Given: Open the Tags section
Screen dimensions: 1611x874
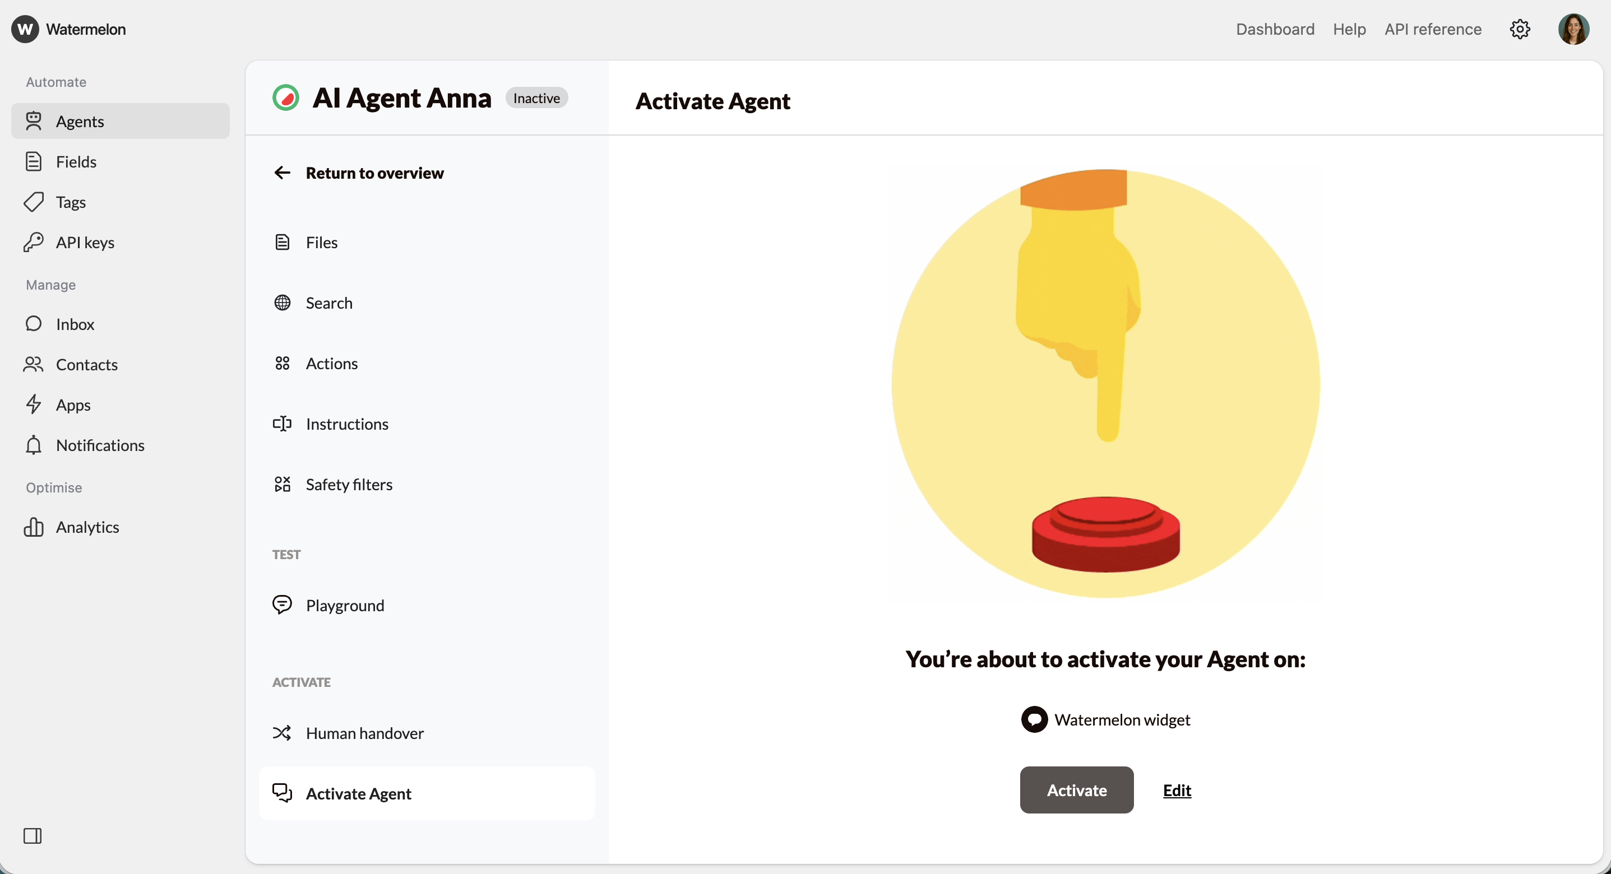Looking at the screenshot, I should pos(71,201).
